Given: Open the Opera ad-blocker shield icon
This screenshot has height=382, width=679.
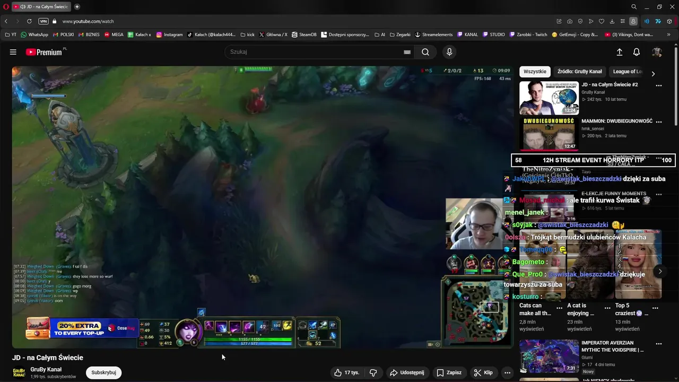Looking at the screenshot, I should (580, 21).
